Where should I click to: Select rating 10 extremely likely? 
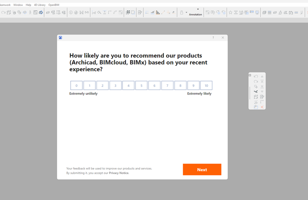click(x=206, y=85)
